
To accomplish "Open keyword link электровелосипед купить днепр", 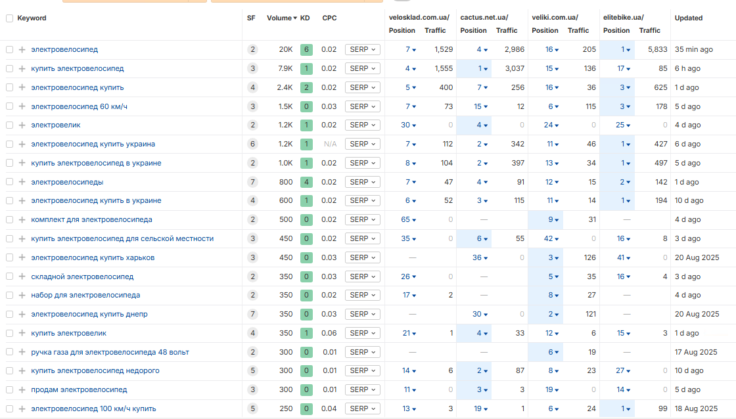I will 89,314.
